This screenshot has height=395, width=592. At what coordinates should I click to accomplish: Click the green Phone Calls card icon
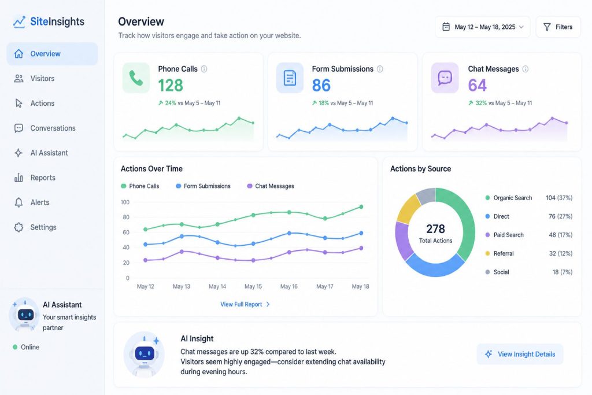click(x=136, y=78)
